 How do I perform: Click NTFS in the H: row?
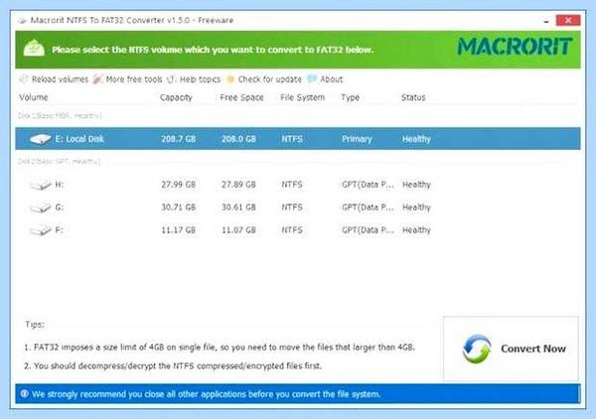click(292, 185)
